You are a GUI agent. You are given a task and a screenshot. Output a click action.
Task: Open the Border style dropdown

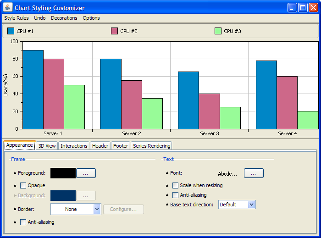coord(97,209)
